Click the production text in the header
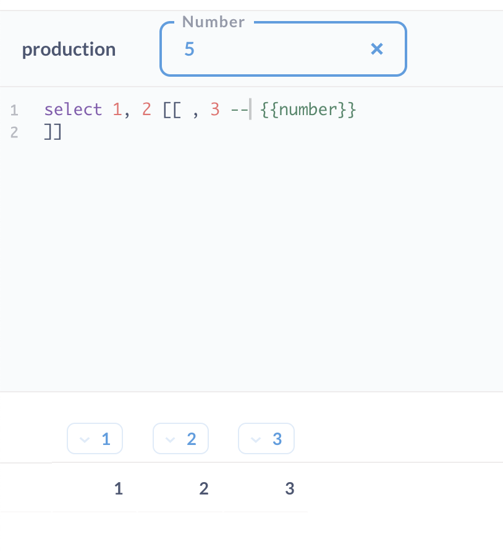This screenshot has width=503, height=557. (x=69, y=49)
